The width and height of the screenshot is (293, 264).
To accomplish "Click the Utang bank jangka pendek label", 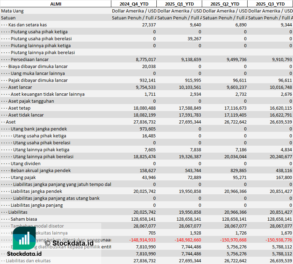I will pyautogui.click(x=39, y=129).
